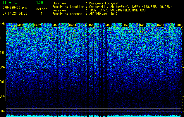184x117 pixels.
Task: Click the 0500 time marker
Action: coord(178,25)
